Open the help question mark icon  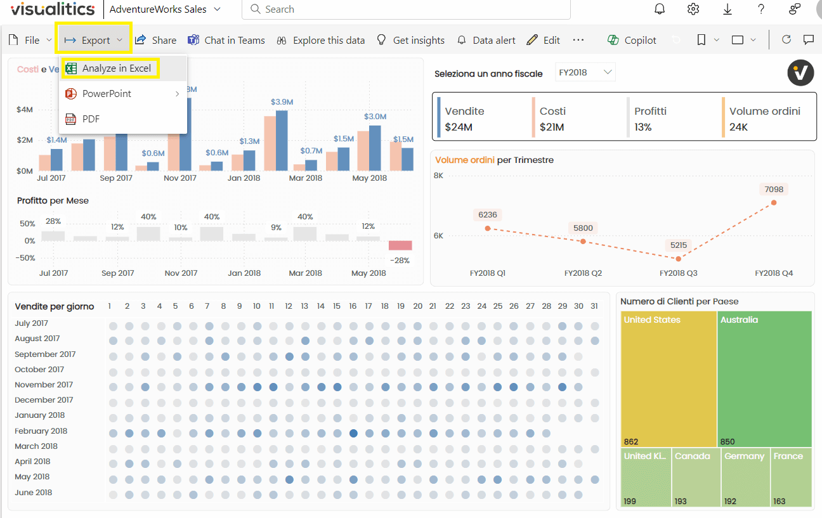[761, 9]
